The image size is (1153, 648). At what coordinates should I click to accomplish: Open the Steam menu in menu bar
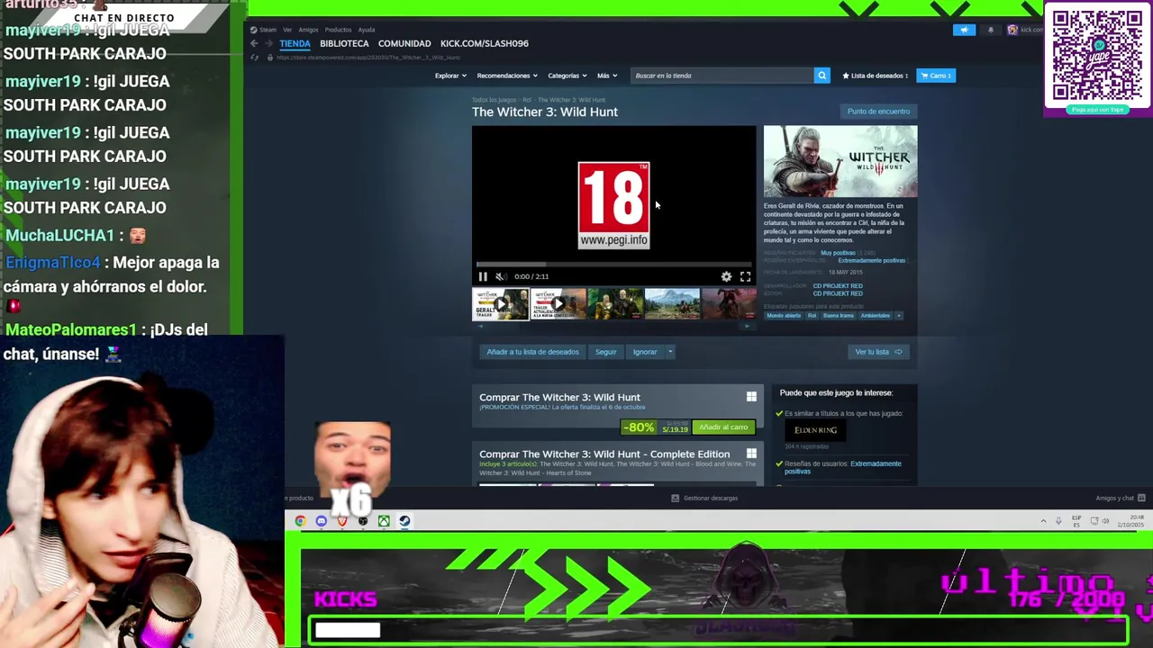(x=265, y=30)
